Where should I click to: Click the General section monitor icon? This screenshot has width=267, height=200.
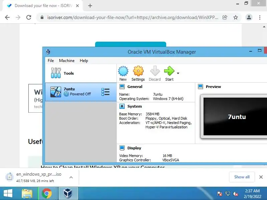point(122,87)
